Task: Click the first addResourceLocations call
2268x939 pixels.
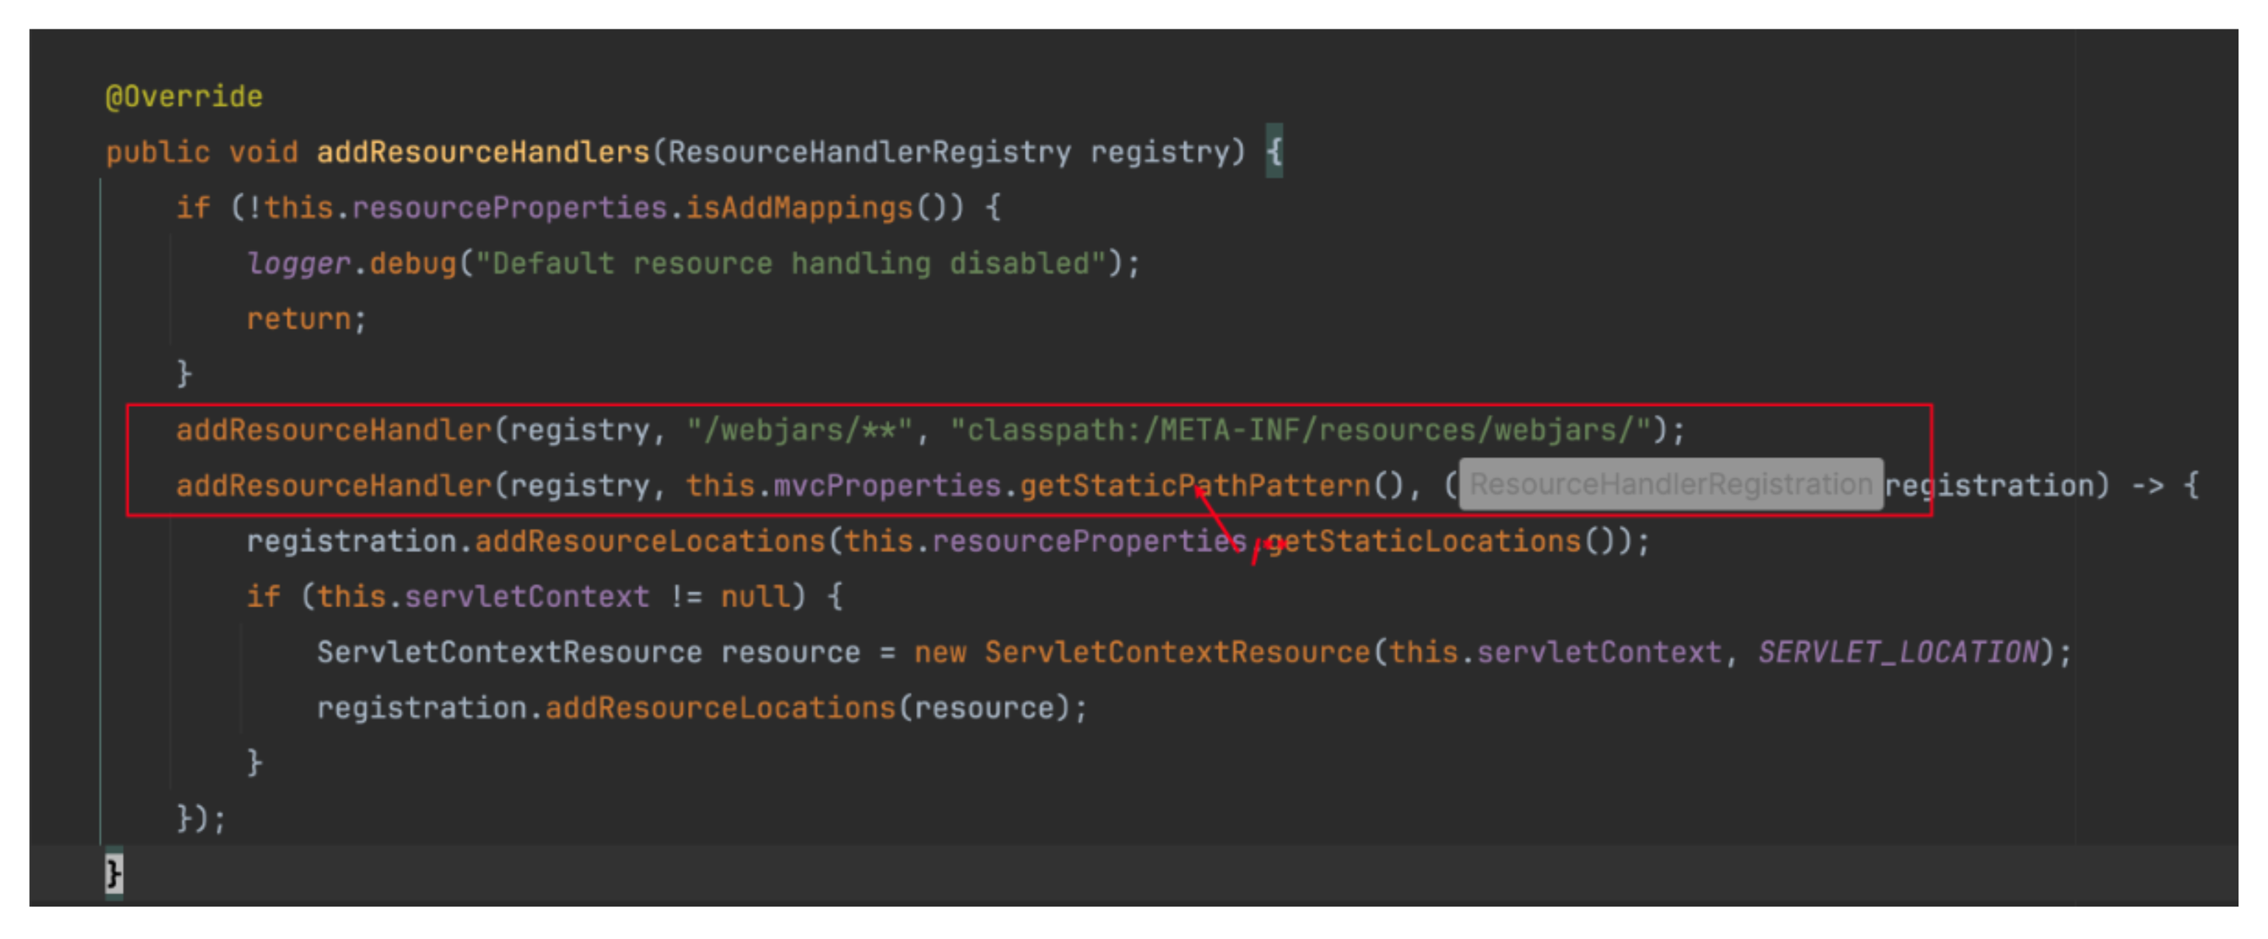Action: [649, 541]
